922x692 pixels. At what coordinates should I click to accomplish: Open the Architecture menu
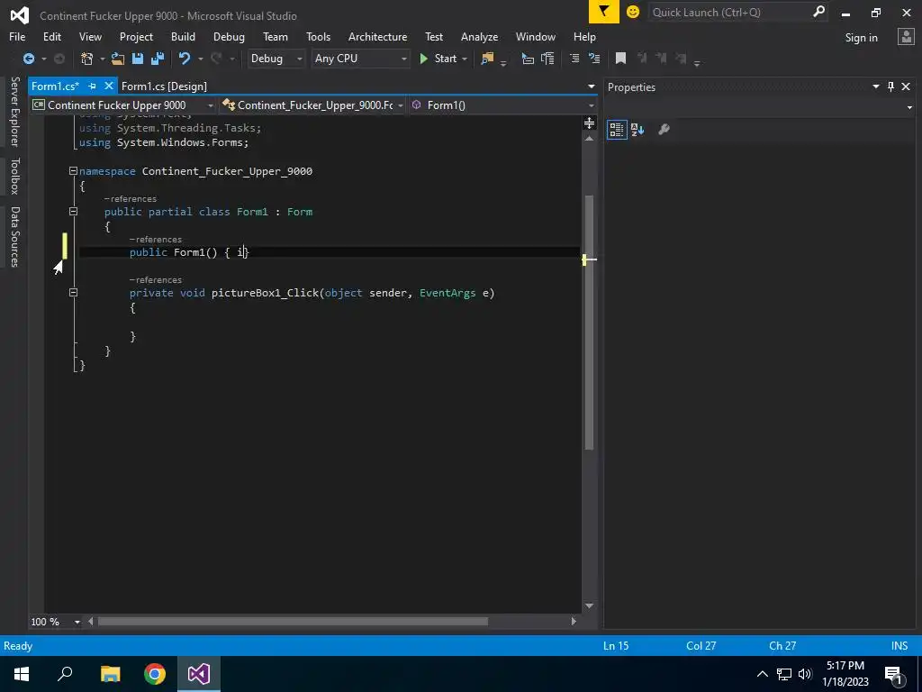click(x=377, y=36)
